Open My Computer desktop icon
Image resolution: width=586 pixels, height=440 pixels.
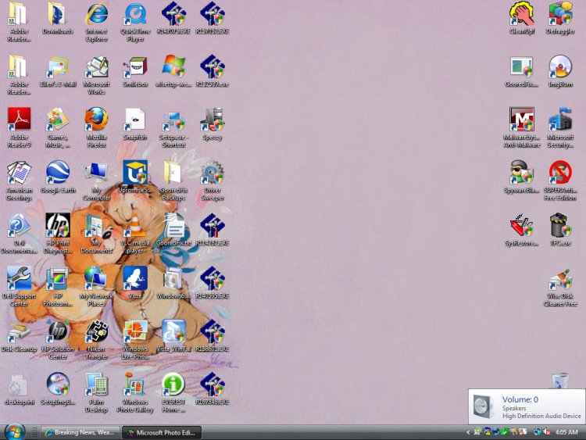click(96, 181)
